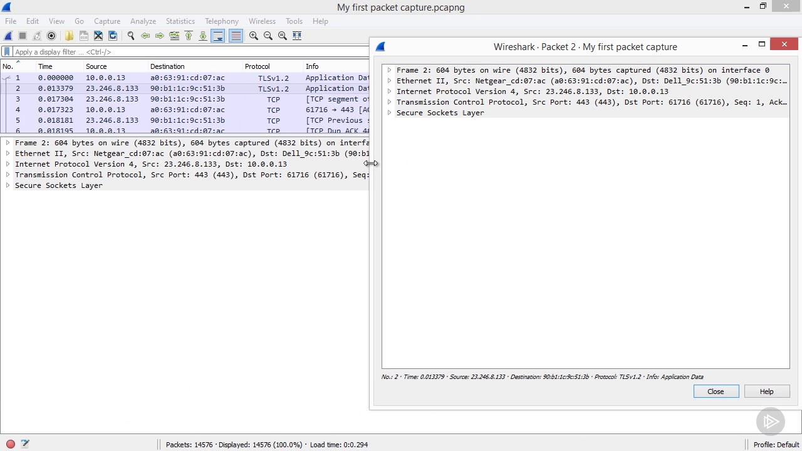
Task: Select packet 4 at time 0.017323
Action: [185, 110]
